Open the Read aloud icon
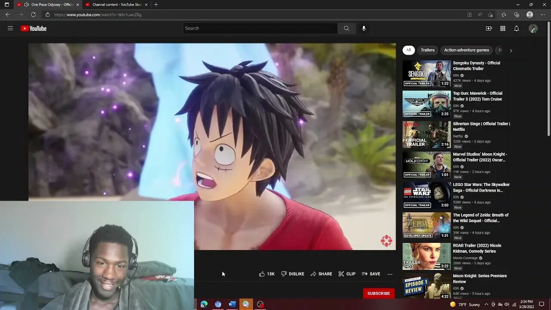Viewport: 551px width, 310px height. 480,15
